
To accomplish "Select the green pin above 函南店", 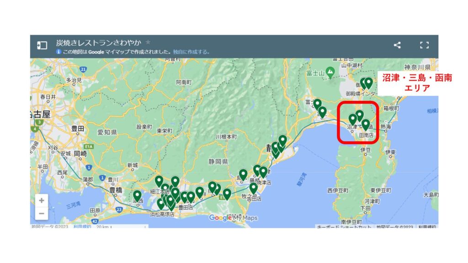I will (366, 124).
